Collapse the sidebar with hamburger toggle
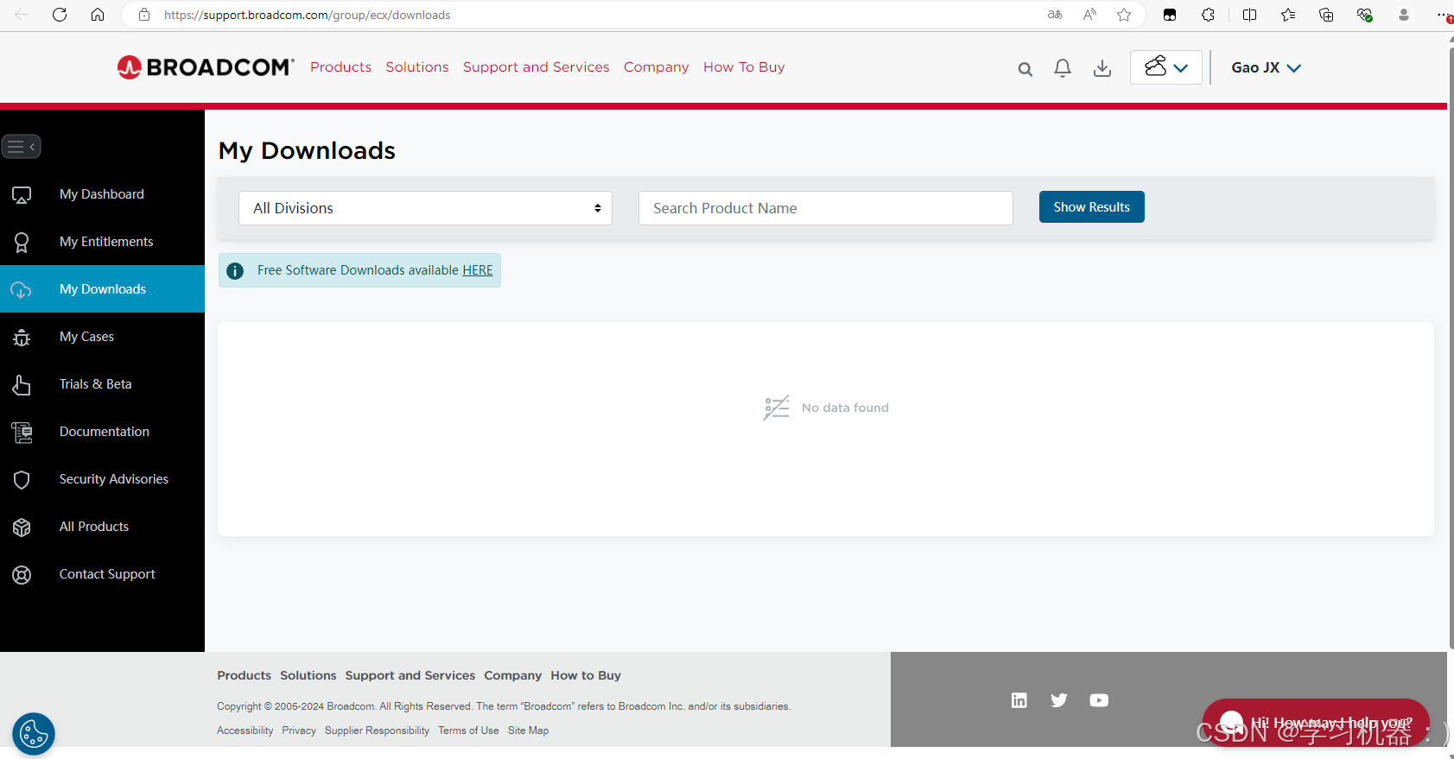 pyautogui.click(x=22, y=147)
